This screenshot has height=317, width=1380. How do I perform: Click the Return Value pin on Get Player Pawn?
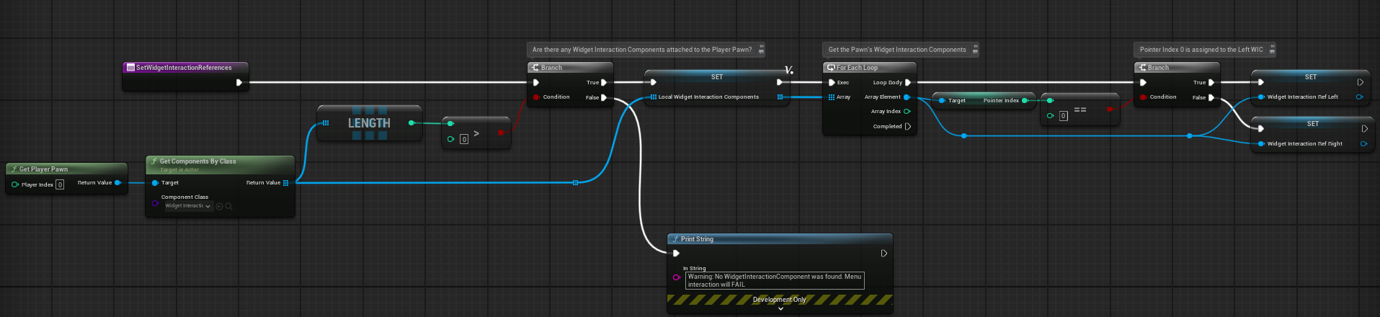(x=117, y=183)
